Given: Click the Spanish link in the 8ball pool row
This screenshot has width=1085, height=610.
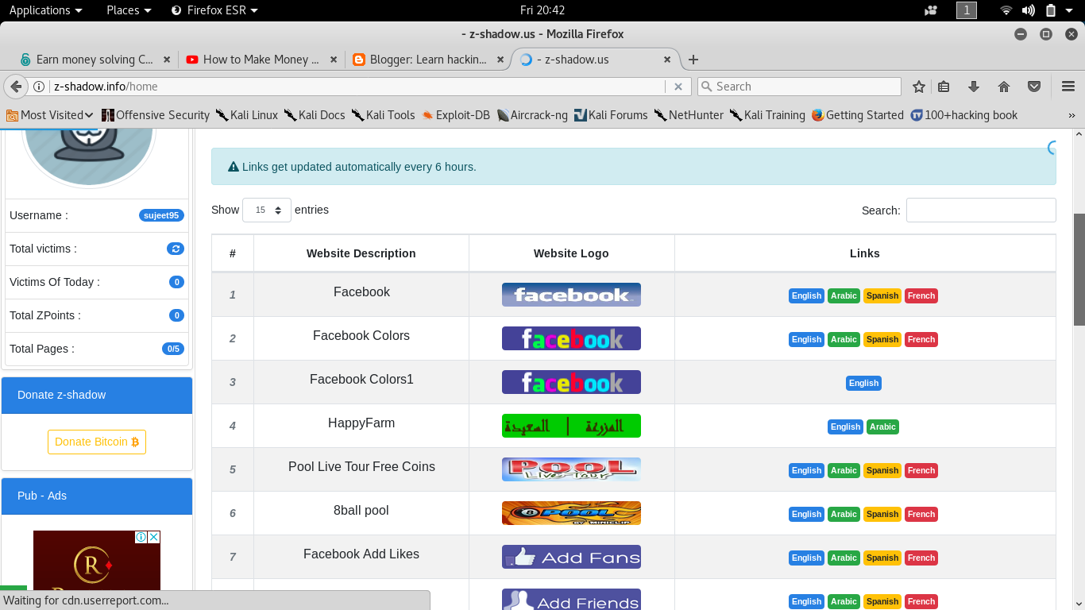Looking at the screenshot, I should coord(882,514).
